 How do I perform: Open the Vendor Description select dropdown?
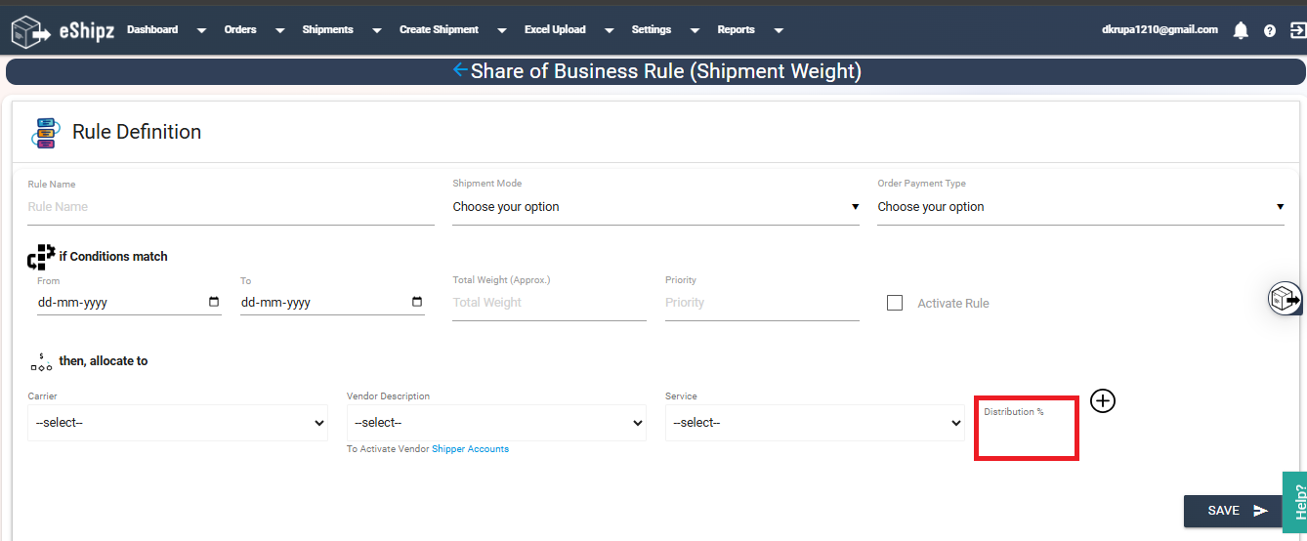pos(496,423)
